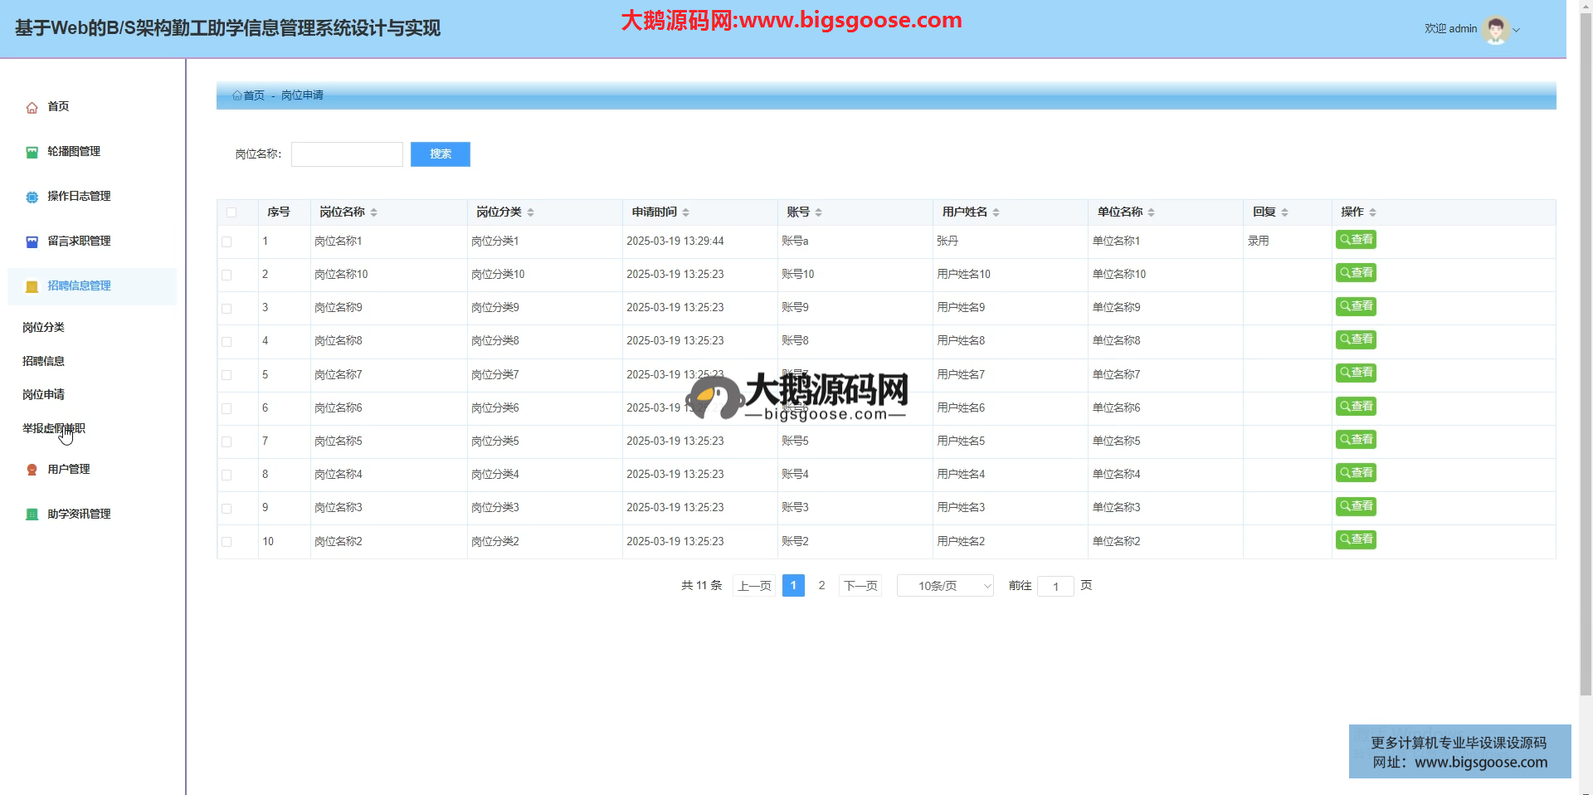Toggle the select-all checkbox in table header
This screenshot has height=795, width=1593.
(x=231, y=212)
